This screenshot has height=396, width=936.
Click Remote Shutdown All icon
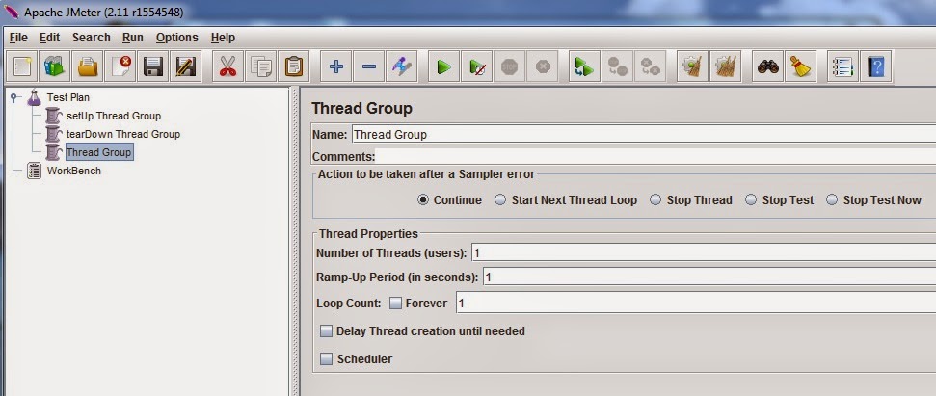(650, 66)
